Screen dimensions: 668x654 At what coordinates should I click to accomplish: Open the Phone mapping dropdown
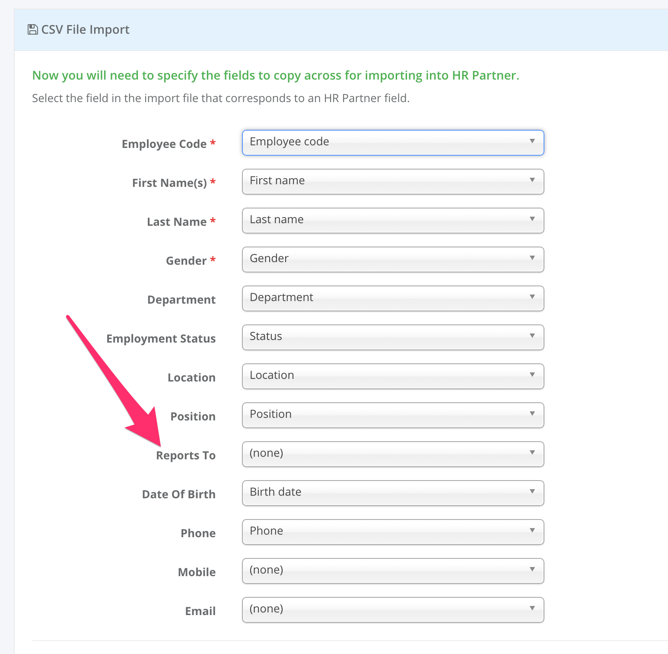(x=393, y=532)
